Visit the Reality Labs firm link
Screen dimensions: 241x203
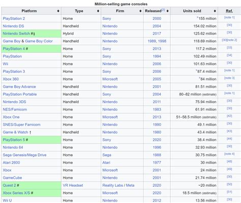click(112, 185)
